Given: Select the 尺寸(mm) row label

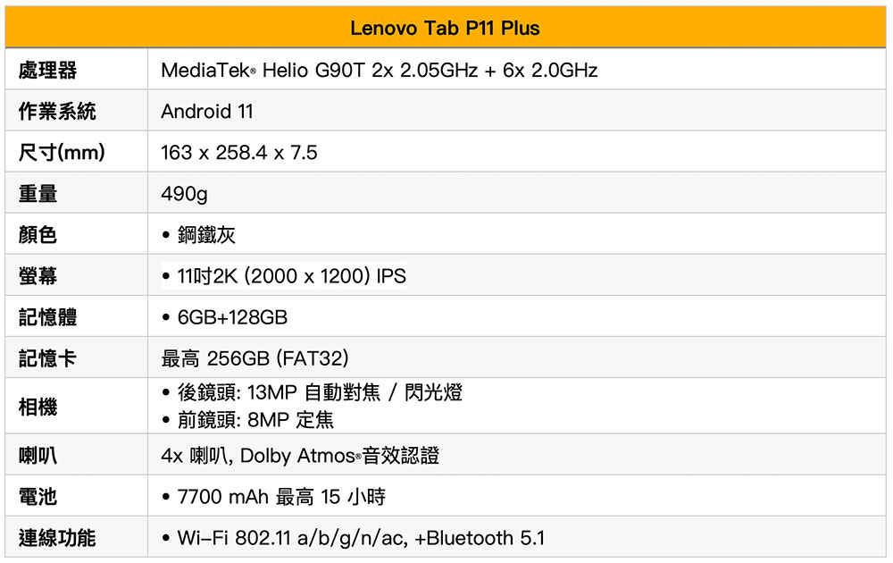Looking at the screenshot, I should (x=62, y=153).
